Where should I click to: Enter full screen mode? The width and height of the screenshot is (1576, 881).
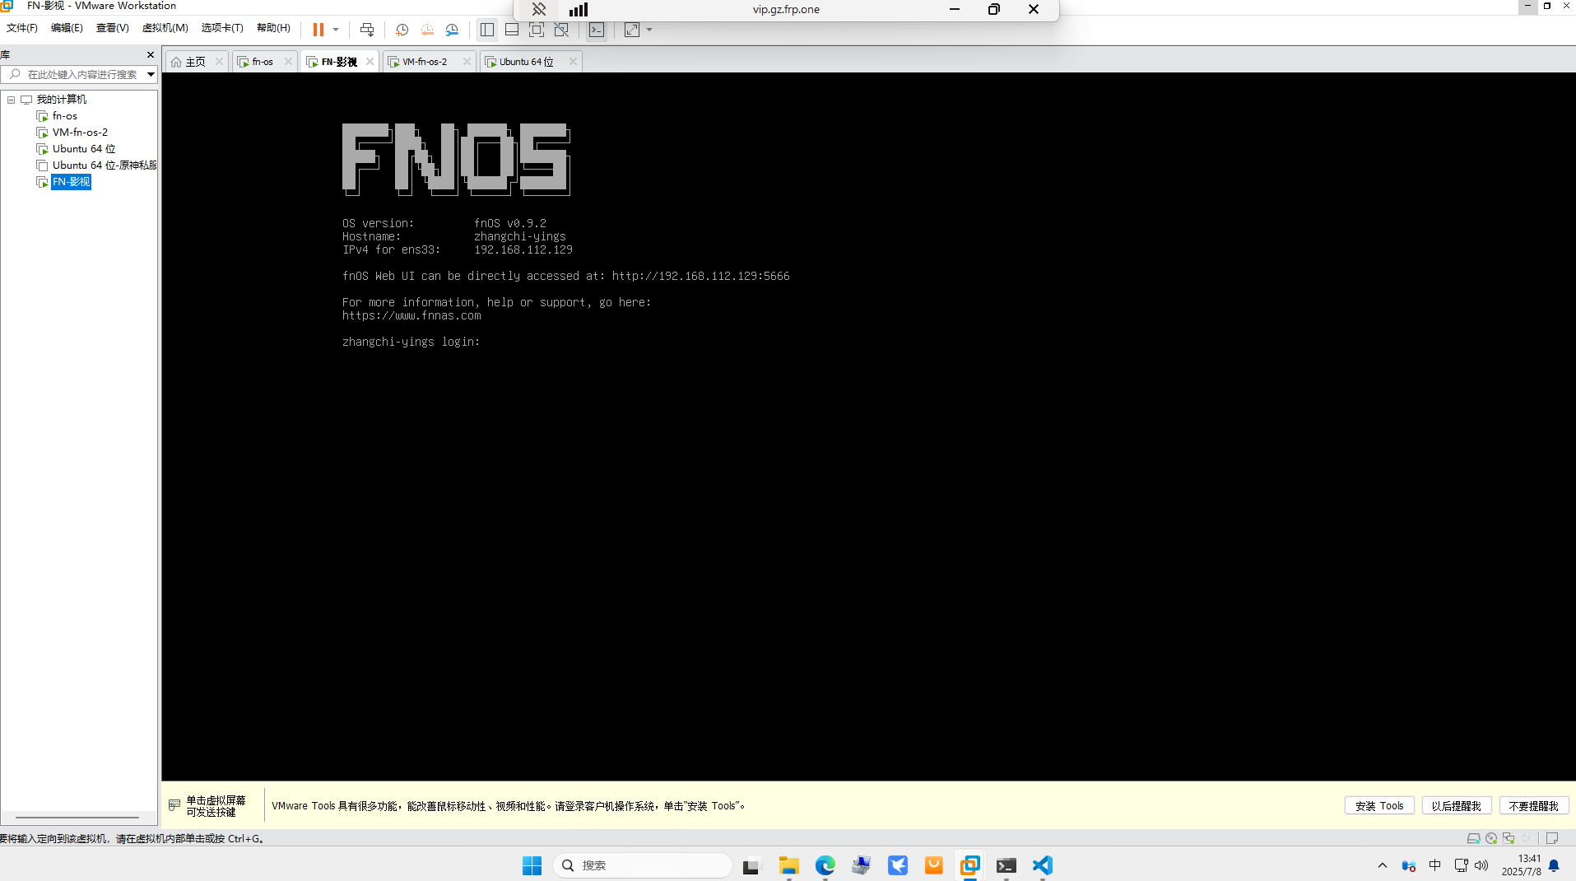tap(537, 30)
